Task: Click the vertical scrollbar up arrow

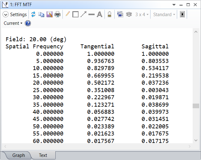Action: pos(196,32)
